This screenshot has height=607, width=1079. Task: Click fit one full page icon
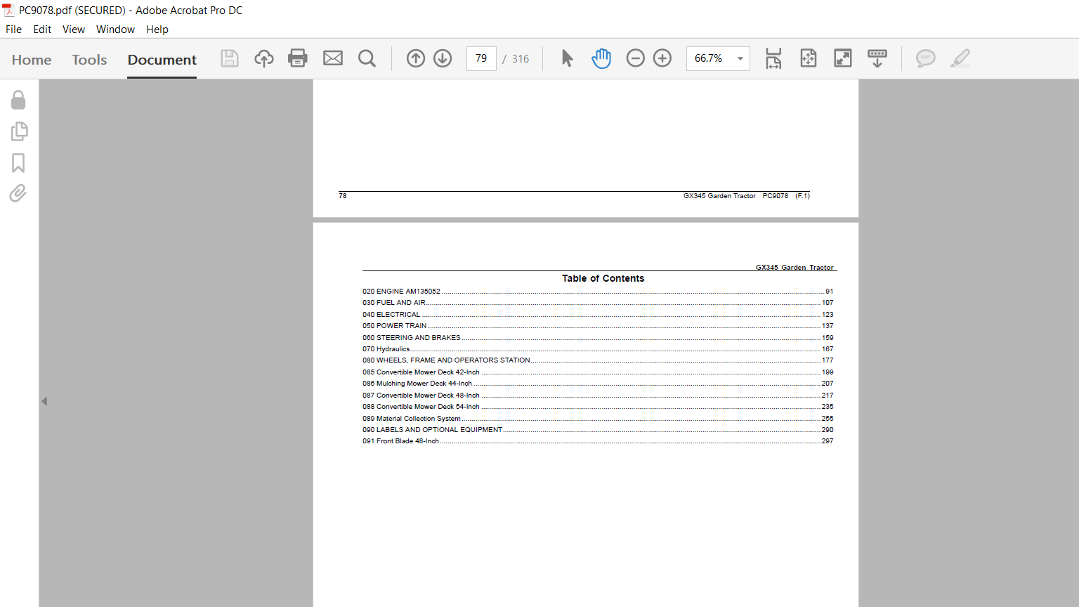click(809, 58)
